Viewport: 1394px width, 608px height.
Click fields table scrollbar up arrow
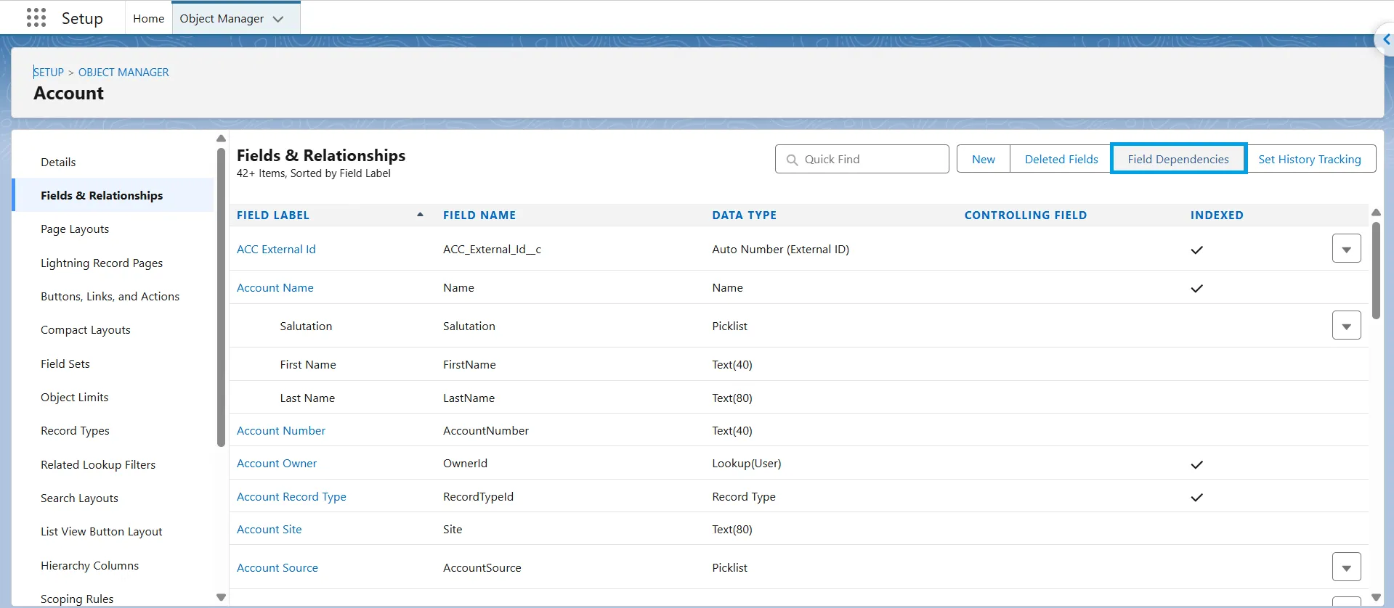(1376, 213)
